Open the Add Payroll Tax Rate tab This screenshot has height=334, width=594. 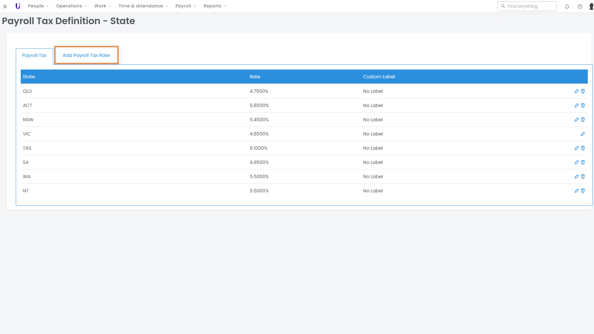click(x=86, y=55)
